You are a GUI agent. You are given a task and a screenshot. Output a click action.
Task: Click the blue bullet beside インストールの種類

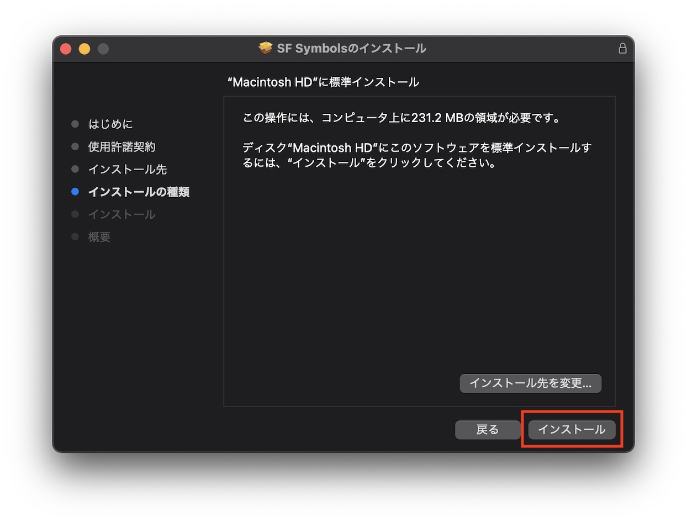click(x=75, y=192)
